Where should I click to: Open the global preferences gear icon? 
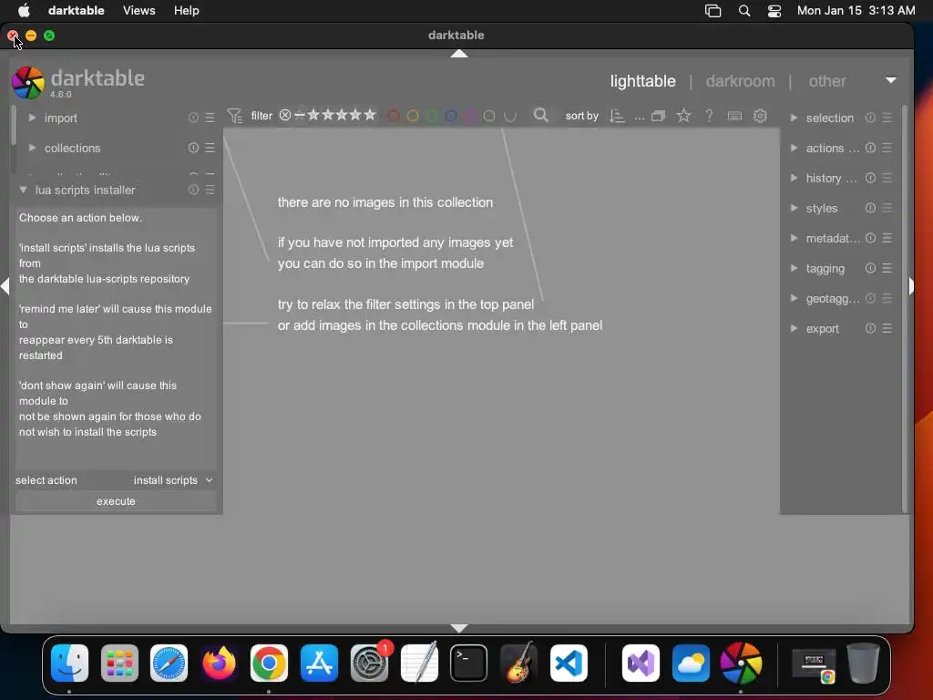click(x=760, y=116)
